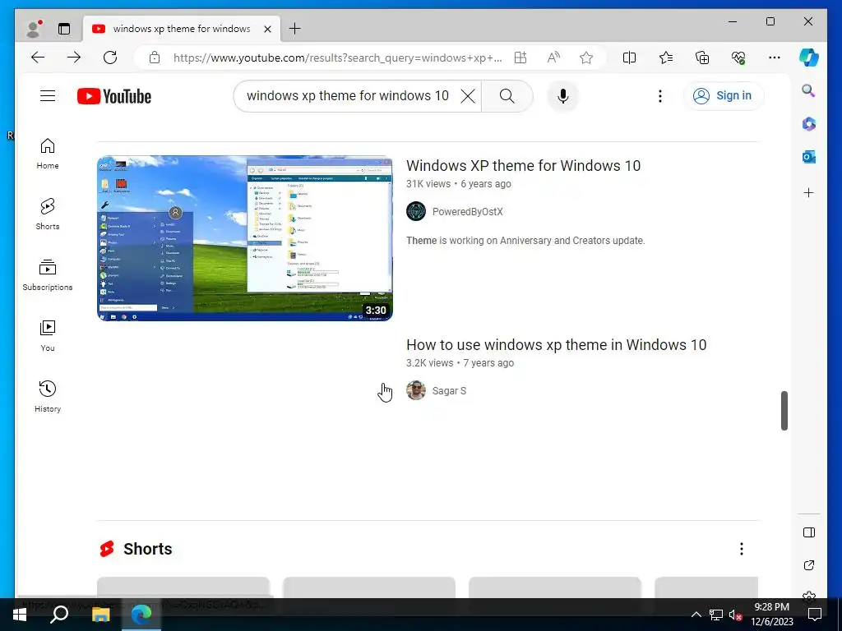
Task: Open Microsoft 365 sidebar app
Action: point(809,124)
